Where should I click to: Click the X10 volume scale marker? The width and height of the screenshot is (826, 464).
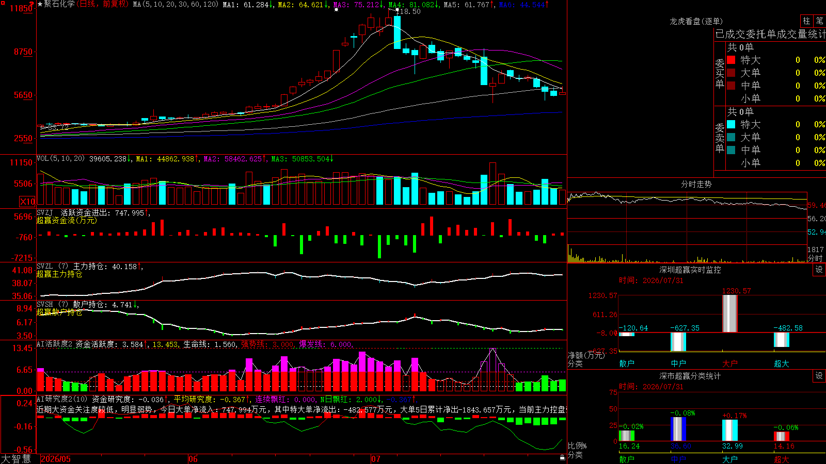[27, 202]
